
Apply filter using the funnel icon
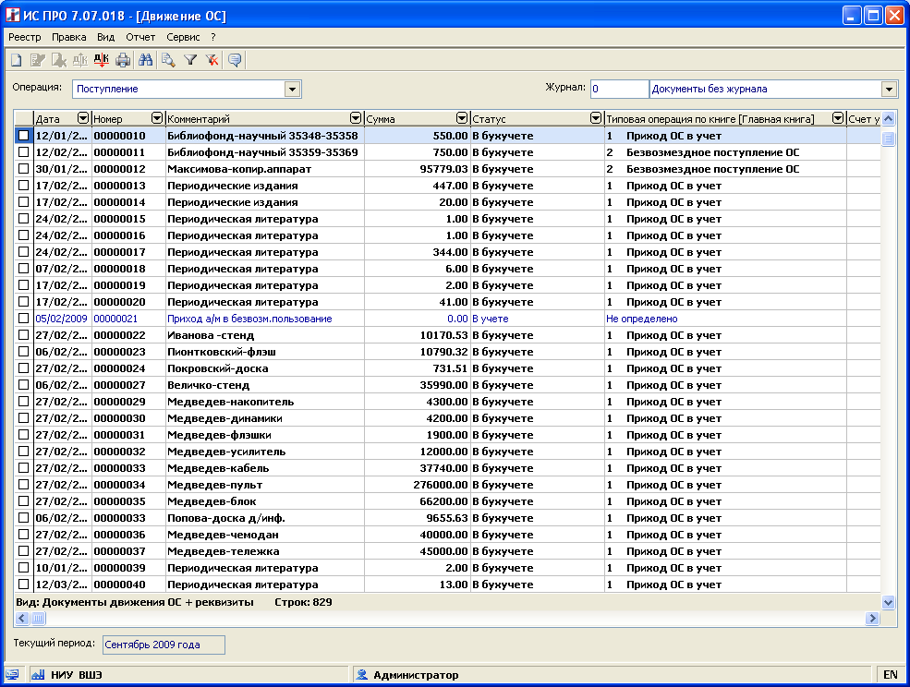pos(190,60)
